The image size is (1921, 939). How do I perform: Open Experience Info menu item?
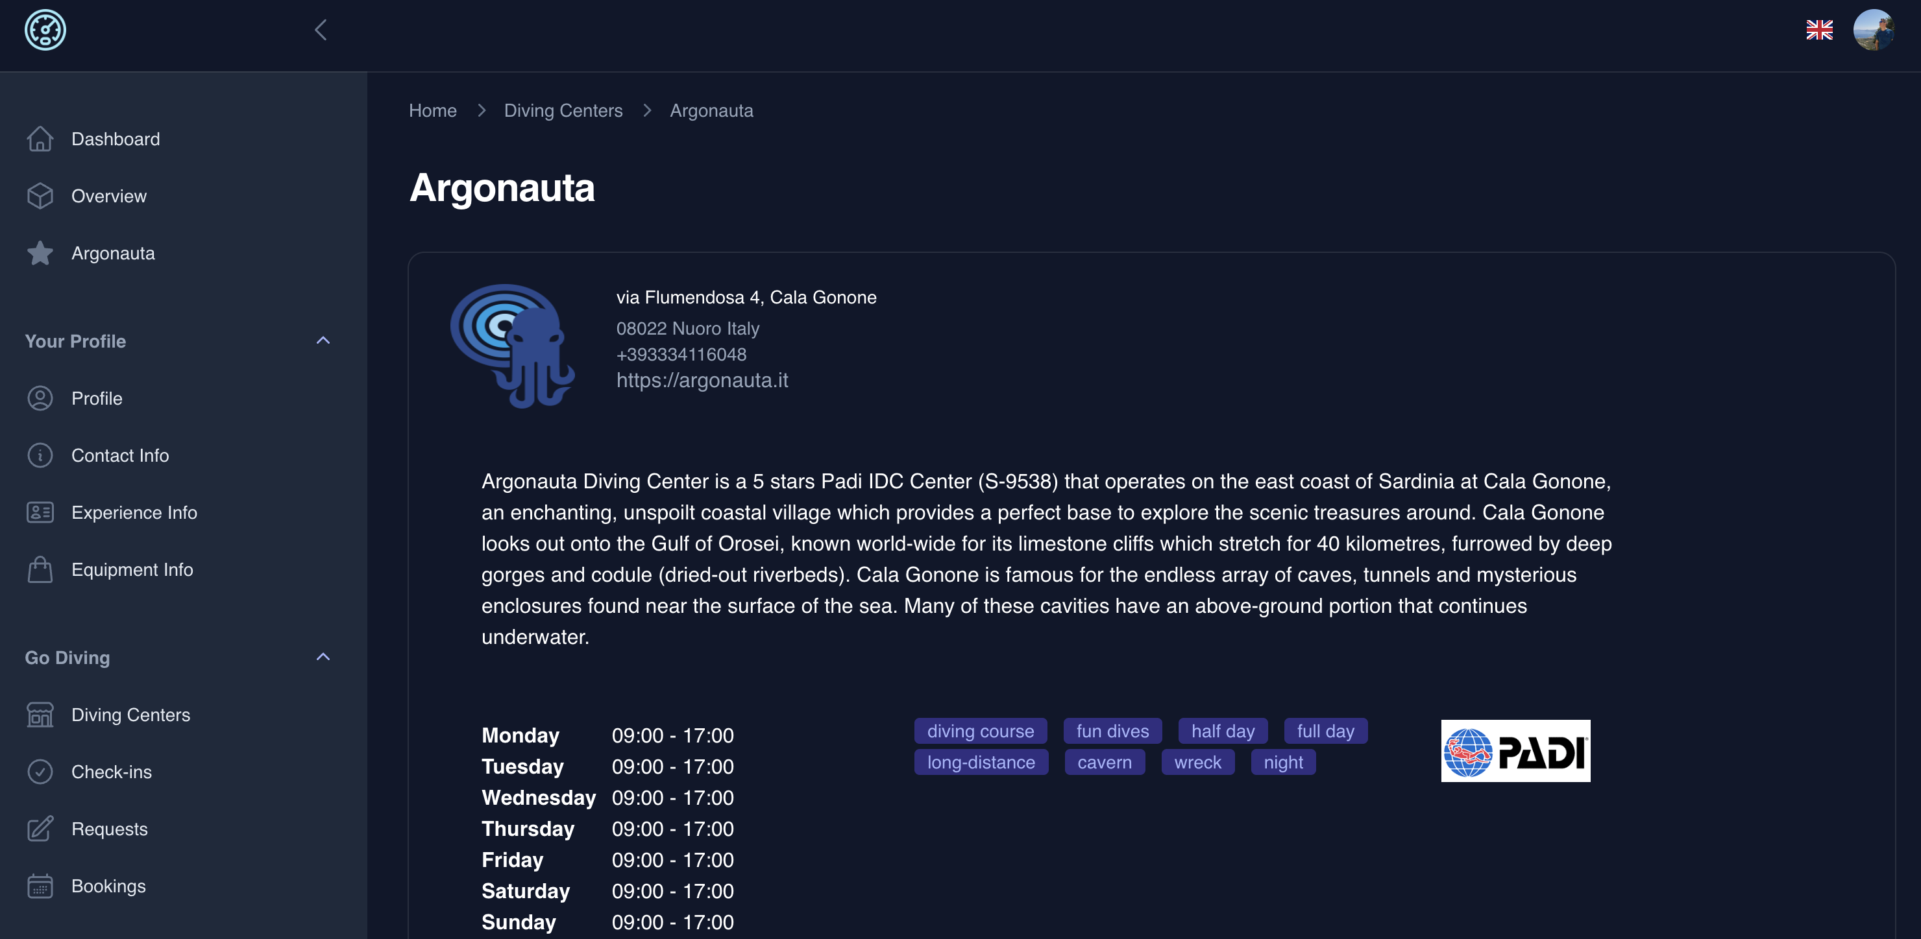tap(134, 513)
